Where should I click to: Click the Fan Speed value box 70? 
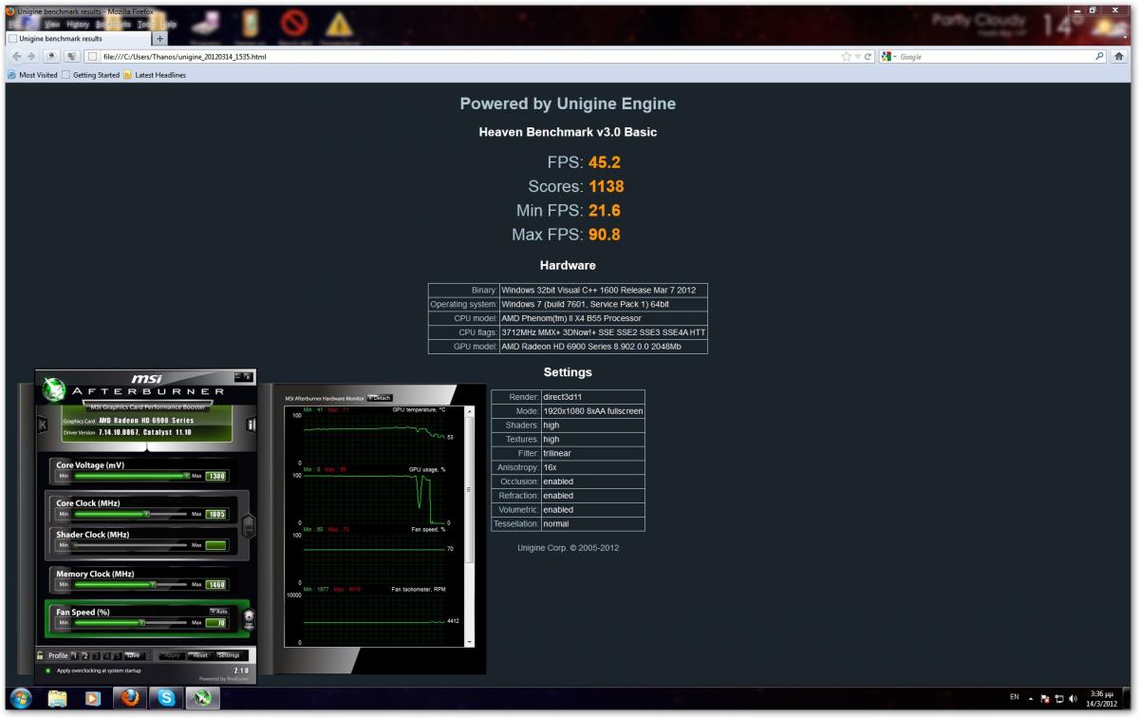[x=215, y=623]
